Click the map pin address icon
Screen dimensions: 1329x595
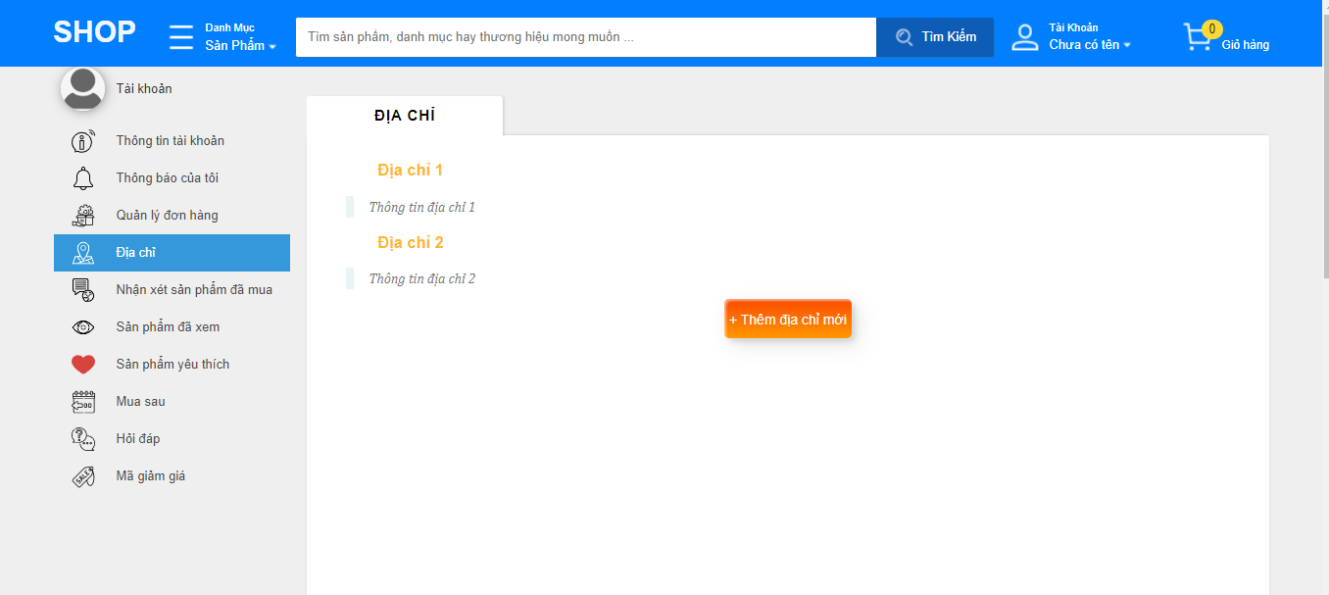point(83,253)
